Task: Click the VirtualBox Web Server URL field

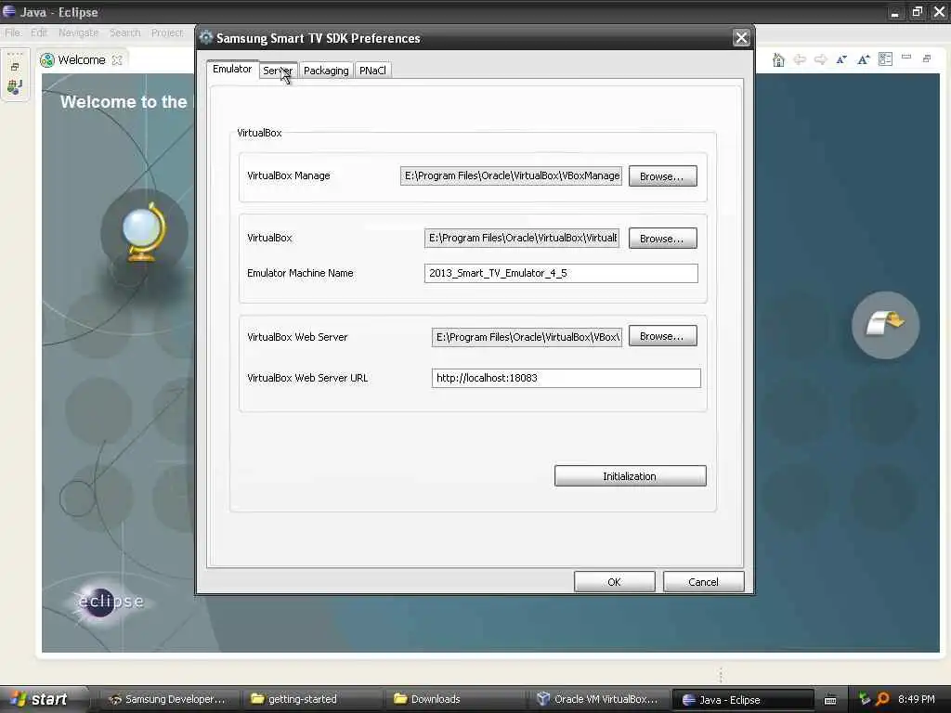Action: tap(566, 378)
